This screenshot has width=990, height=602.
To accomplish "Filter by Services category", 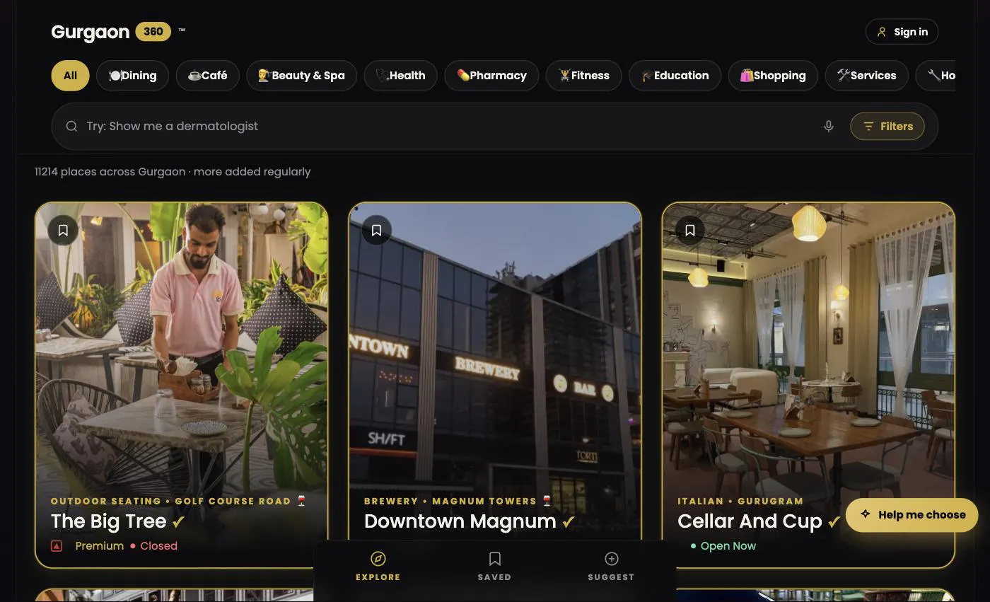I will (866, 75).
